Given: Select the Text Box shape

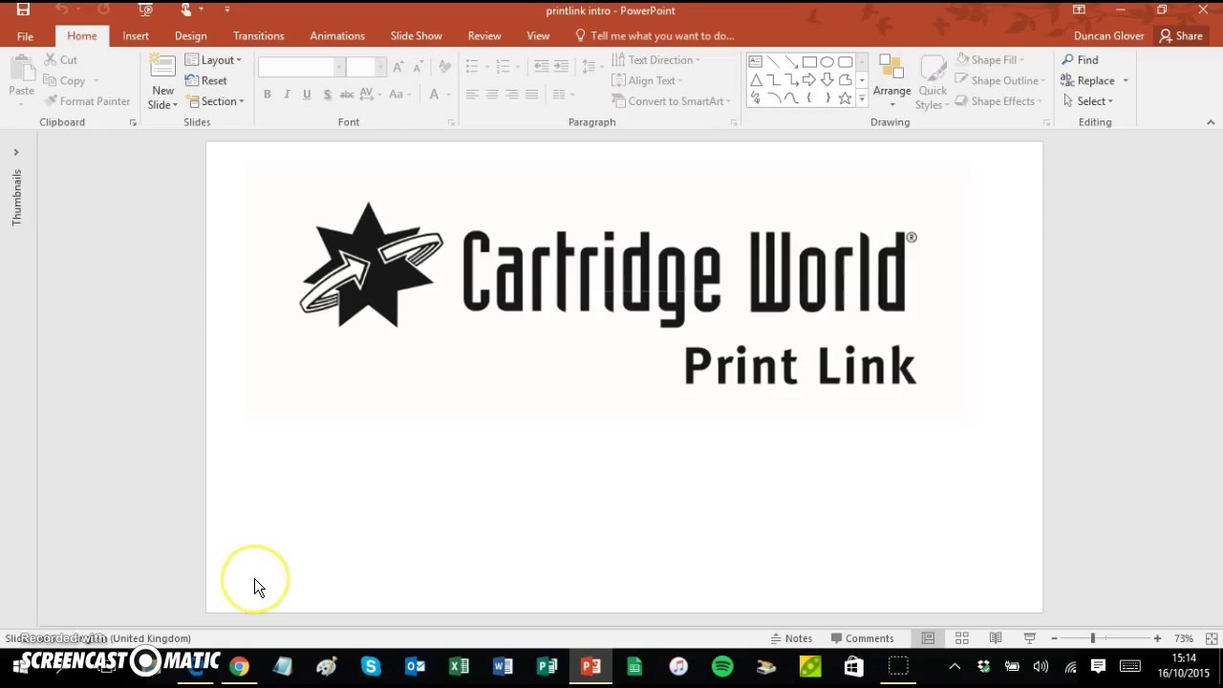Looking at the screenshot, I should (x=755, y=62).
